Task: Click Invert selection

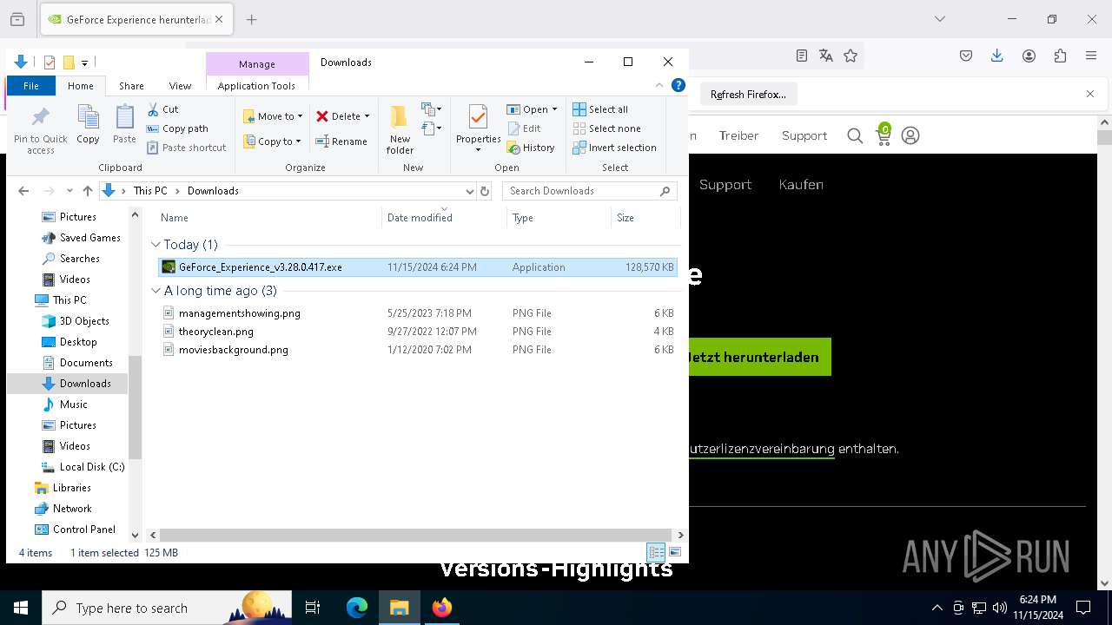Action: [614, 148]
